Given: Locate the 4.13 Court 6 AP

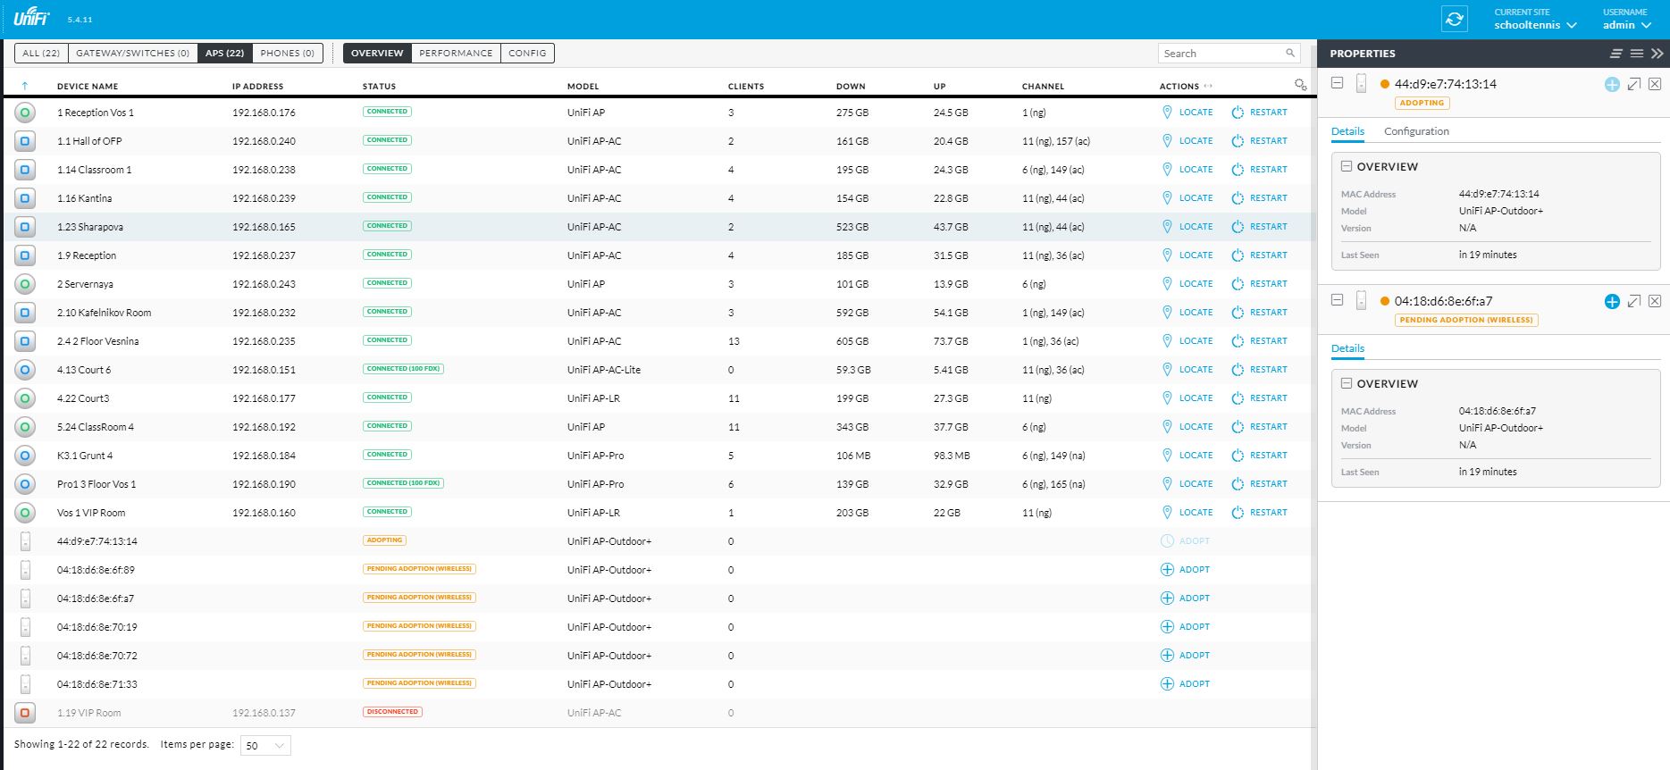Looking at the screenshot, I should [x=1187, y=370].
